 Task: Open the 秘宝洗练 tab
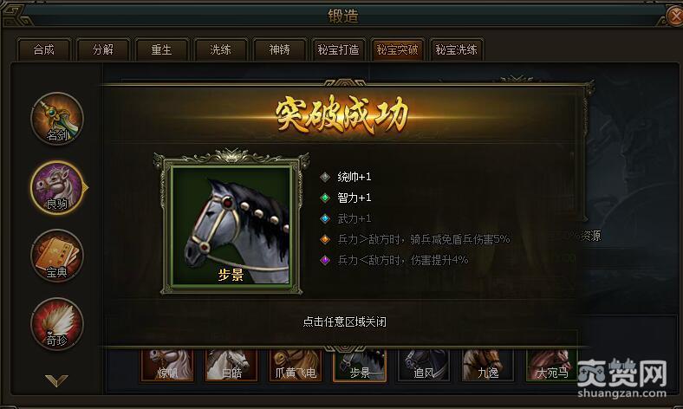(x=456, y=49)
